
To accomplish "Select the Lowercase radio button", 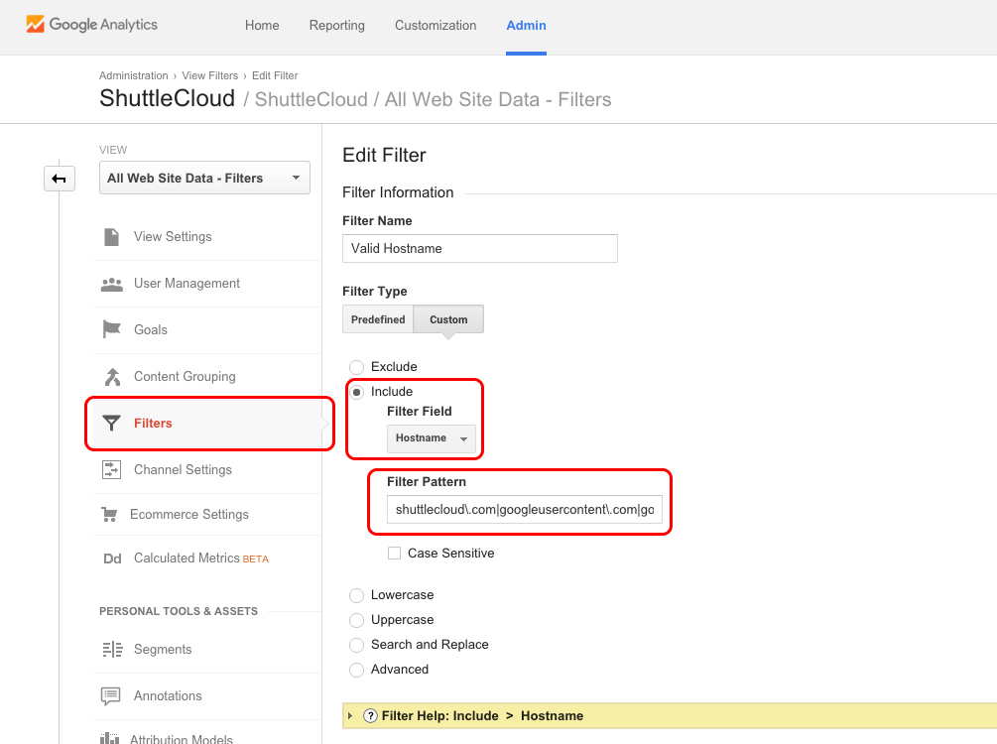I will [357, 595].
